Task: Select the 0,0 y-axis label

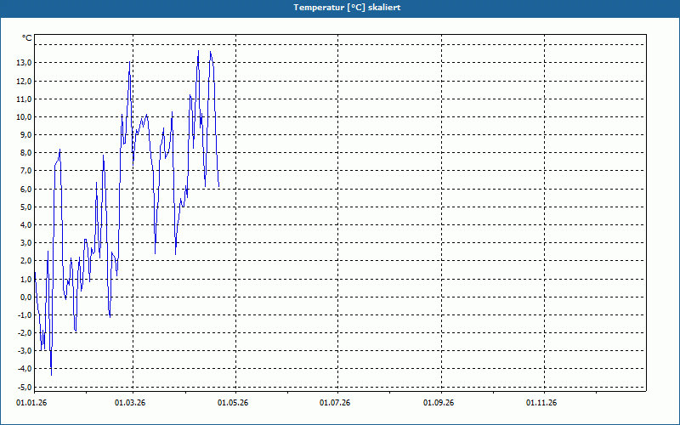Action: tap(25, 297)
